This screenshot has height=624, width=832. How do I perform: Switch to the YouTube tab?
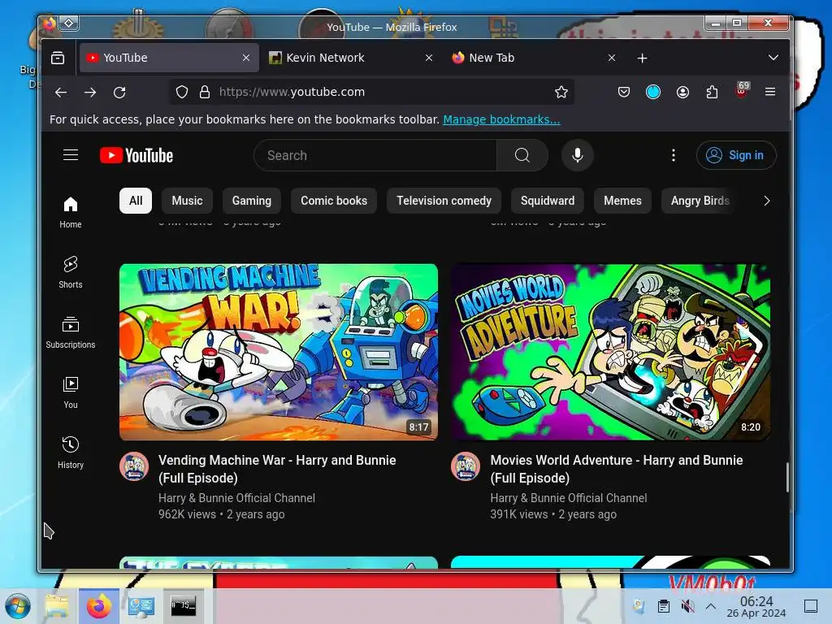[x=169, y=58]
